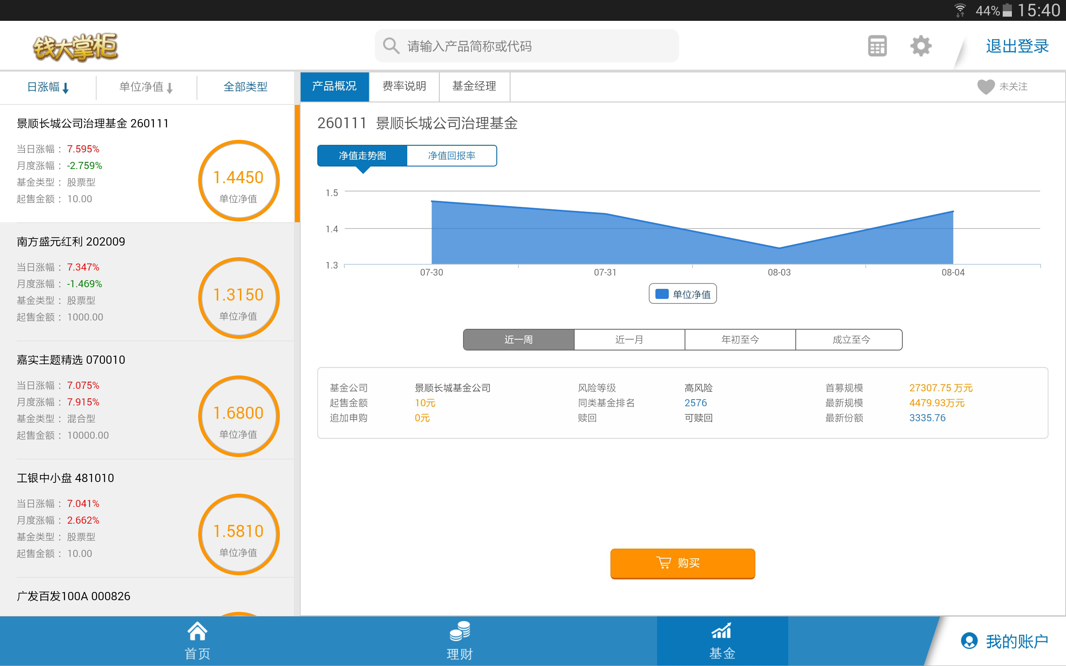Click 最新规模 value 4479.93万元
The width and height of the screenshot is (1066, 666).
click(937, 403)
